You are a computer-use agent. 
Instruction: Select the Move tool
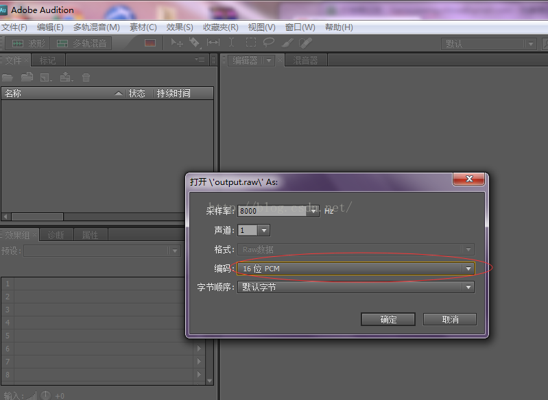tap(177, 43)
